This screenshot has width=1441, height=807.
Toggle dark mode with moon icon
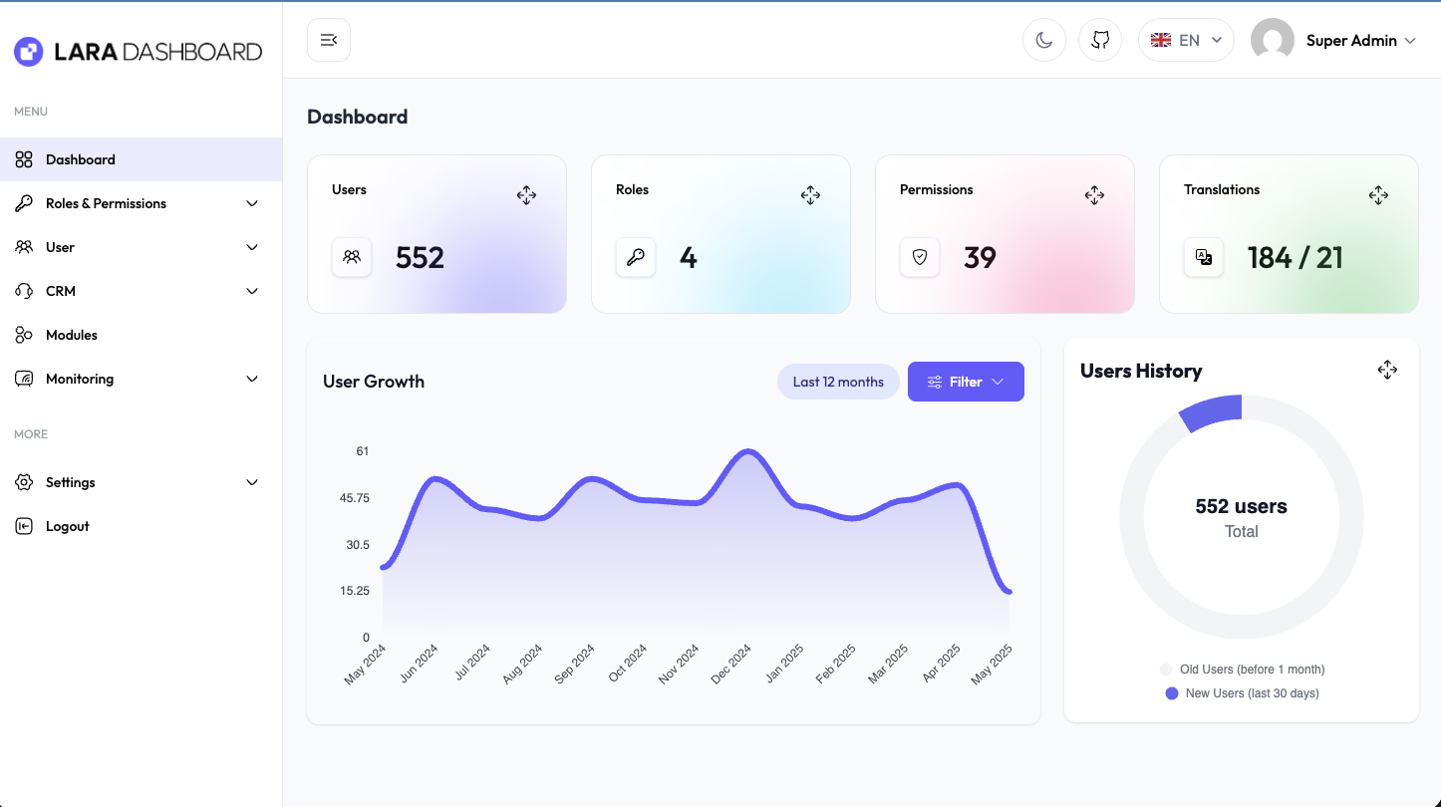pyautogui.click(x=1044, y=40)
